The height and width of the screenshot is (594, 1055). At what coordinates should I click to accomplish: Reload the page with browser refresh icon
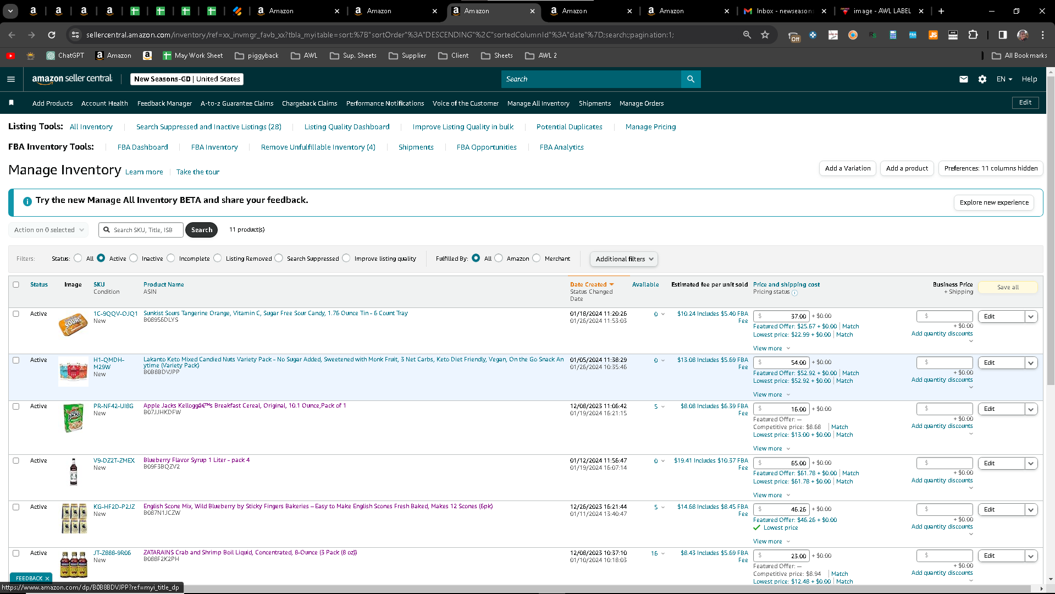click(x=52, y=35)
